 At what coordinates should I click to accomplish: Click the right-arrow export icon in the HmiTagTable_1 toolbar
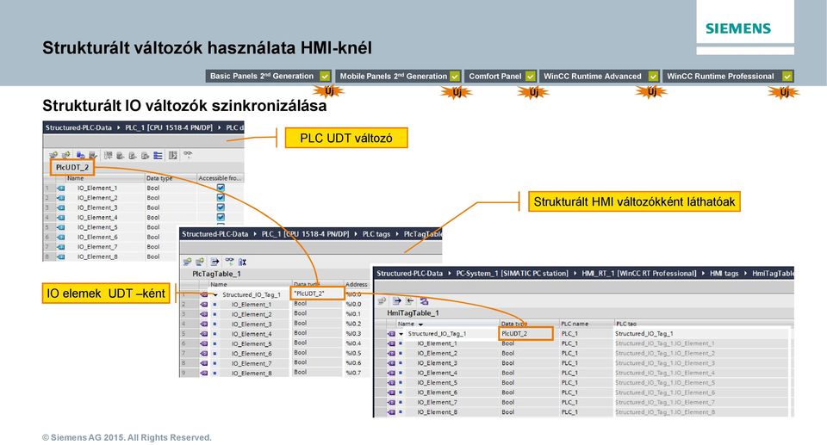pyautogui.click(x=396, y=301)
